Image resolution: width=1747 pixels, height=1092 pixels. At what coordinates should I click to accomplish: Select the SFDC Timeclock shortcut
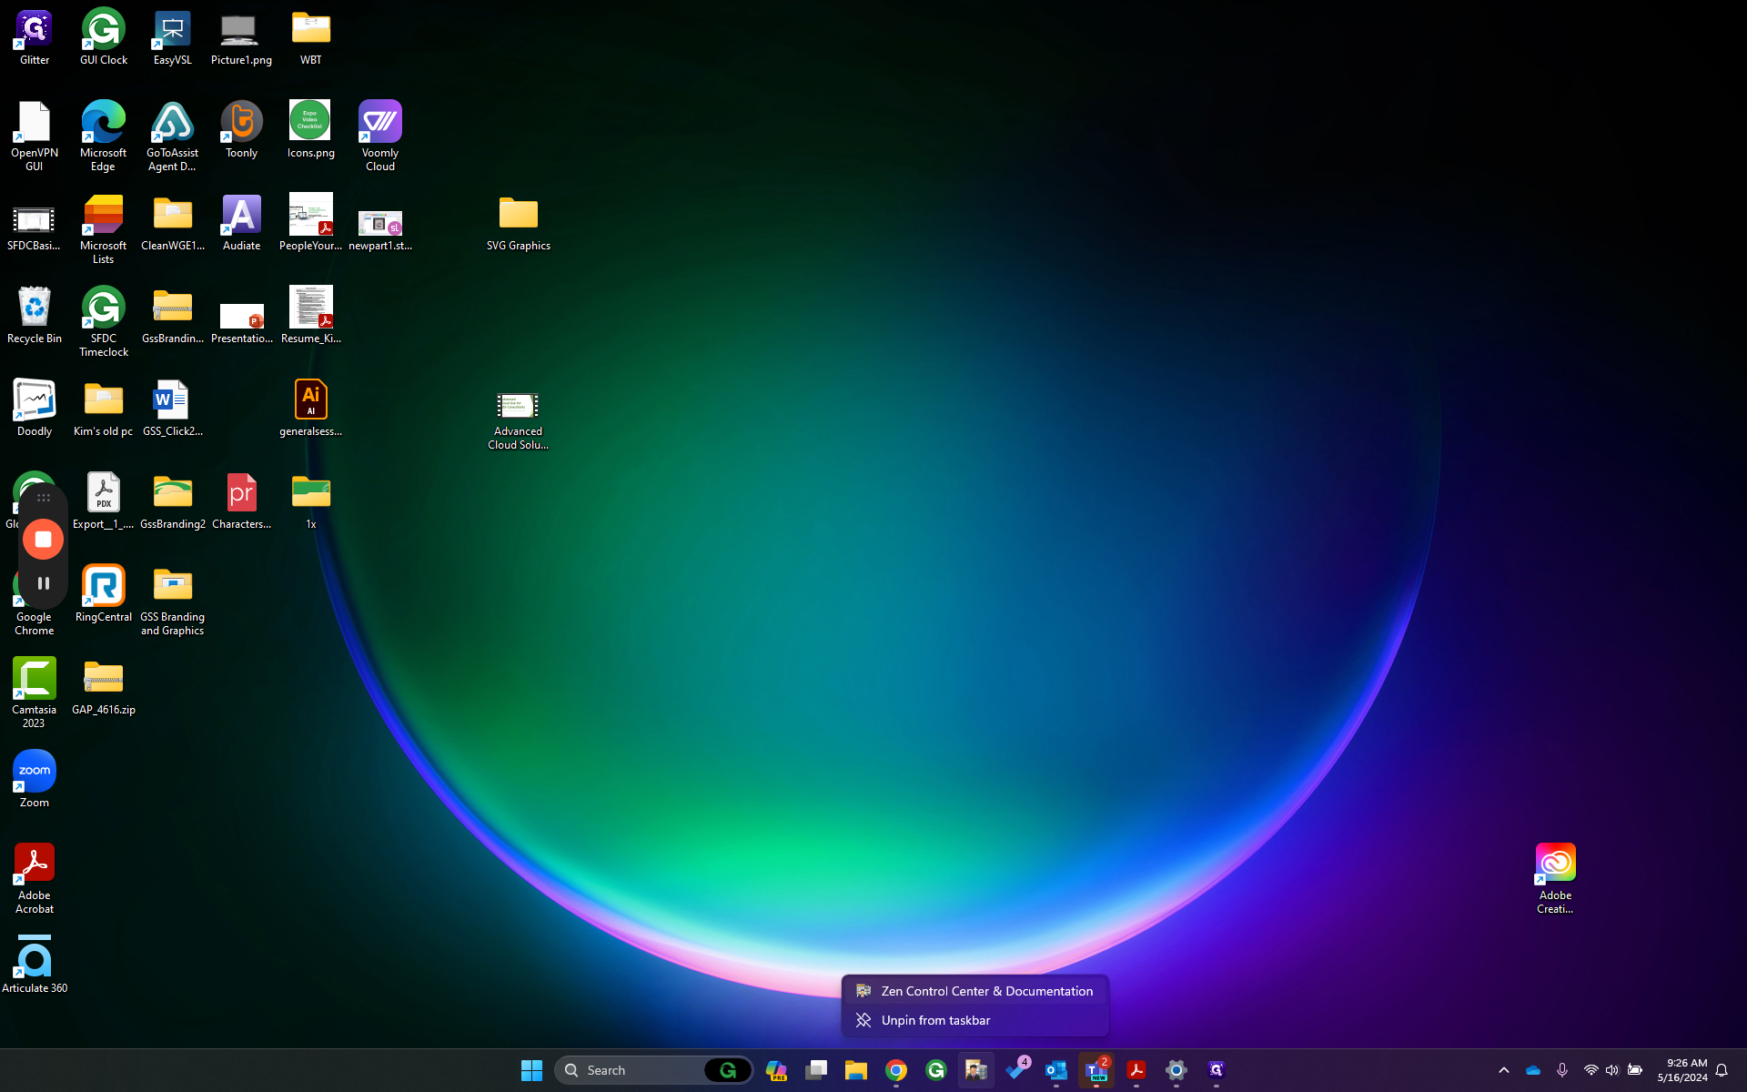(x=104, y=322)
